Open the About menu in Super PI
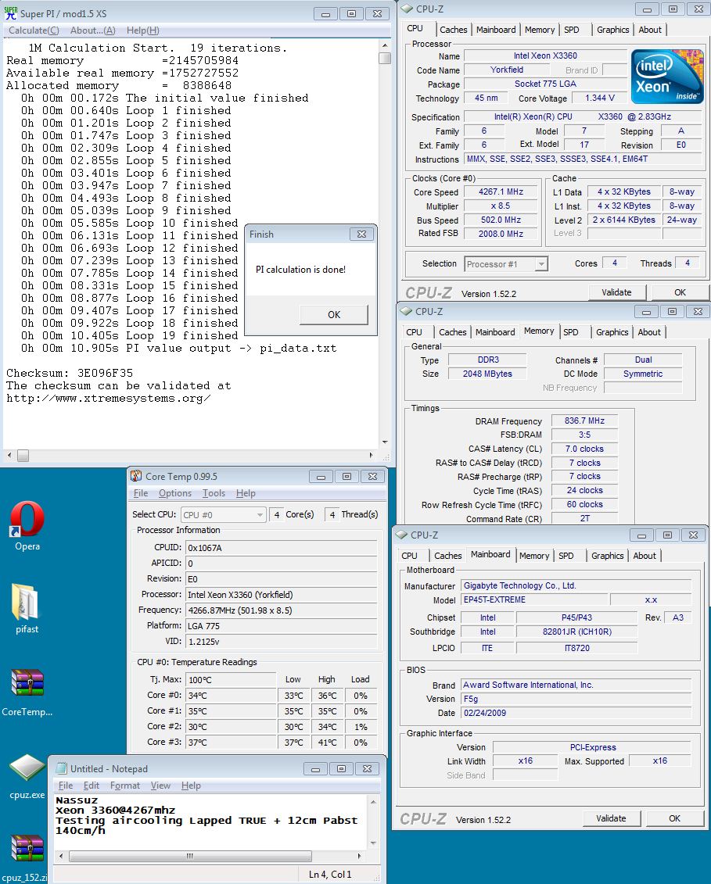Screen dimensions: 711x884 pyautogui.click(x=92, y=30)
